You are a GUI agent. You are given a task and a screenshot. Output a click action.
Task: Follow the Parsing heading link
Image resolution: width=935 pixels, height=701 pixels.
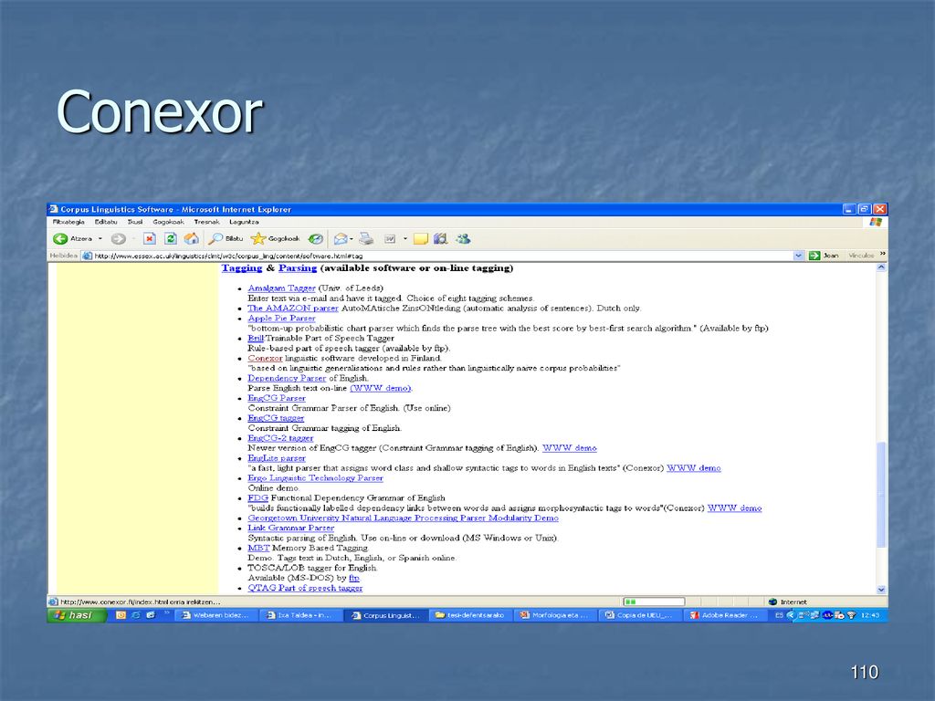[x=298, y=268]
